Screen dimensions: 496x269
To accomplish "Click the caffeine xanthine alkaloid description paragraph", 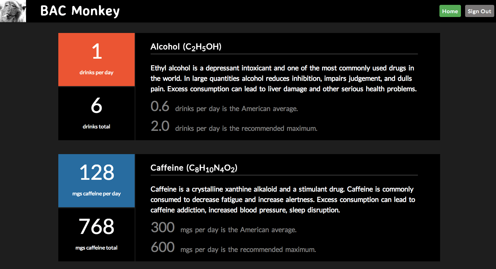I will point(283,200).
